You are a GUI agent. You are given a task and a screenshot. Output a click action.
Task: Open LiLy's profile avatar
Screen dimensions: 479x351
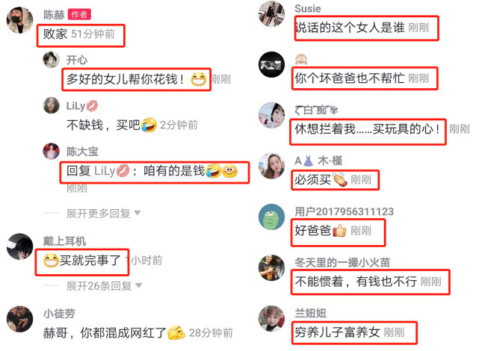coord(51,105)
